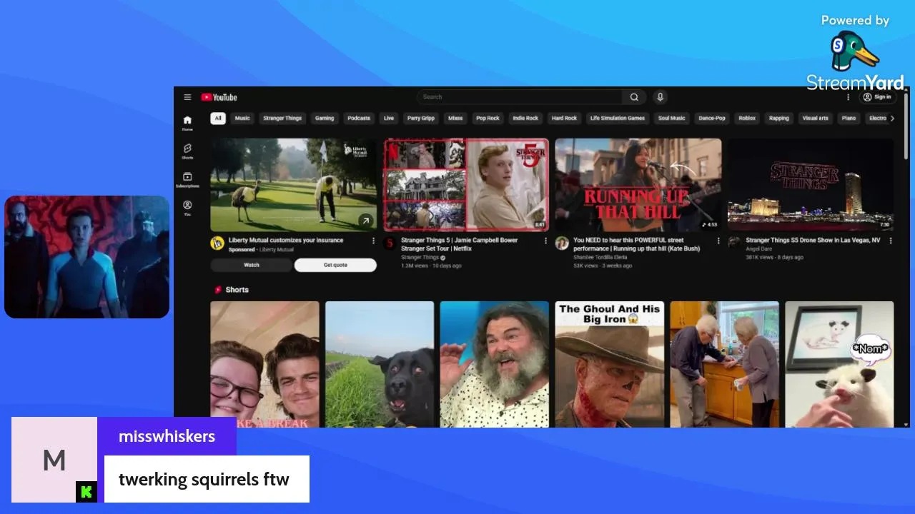
Task: Select the All filter chip
Action: tap(218, 119)
